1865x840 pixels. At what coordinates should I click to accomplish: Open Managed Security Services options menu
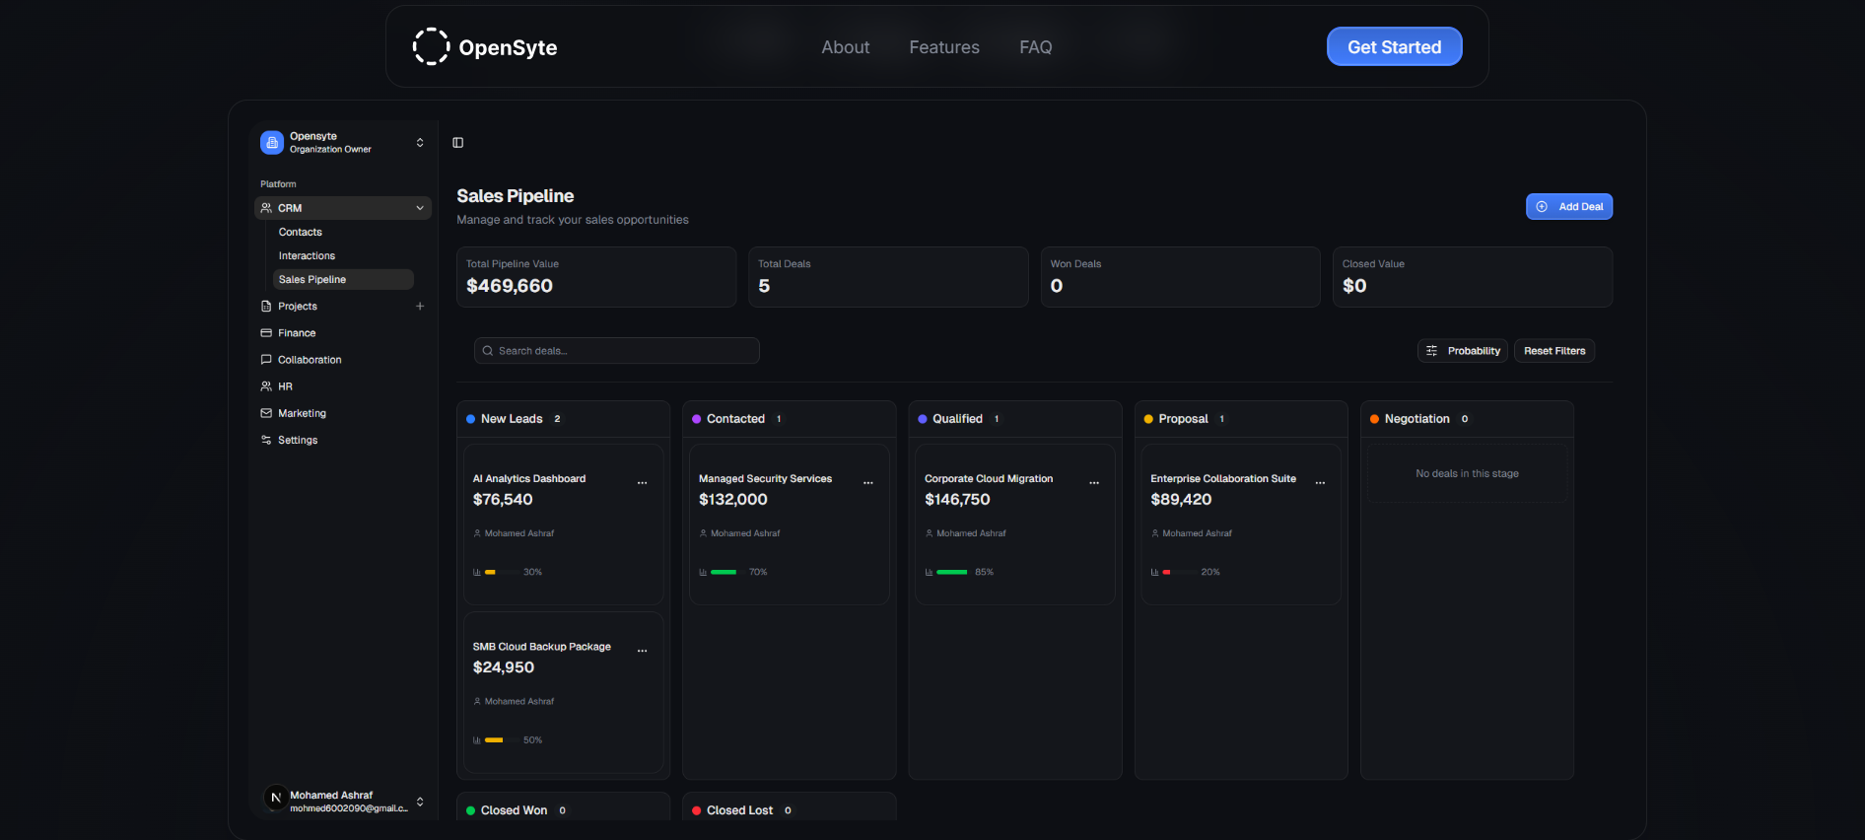(x=868, y=483)
